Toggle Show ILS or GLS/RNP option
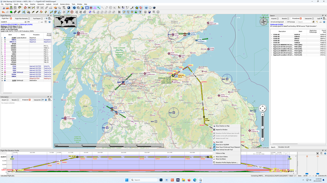Image resolution: width=327 pixels, height=183 pixels. coord(223,145)
